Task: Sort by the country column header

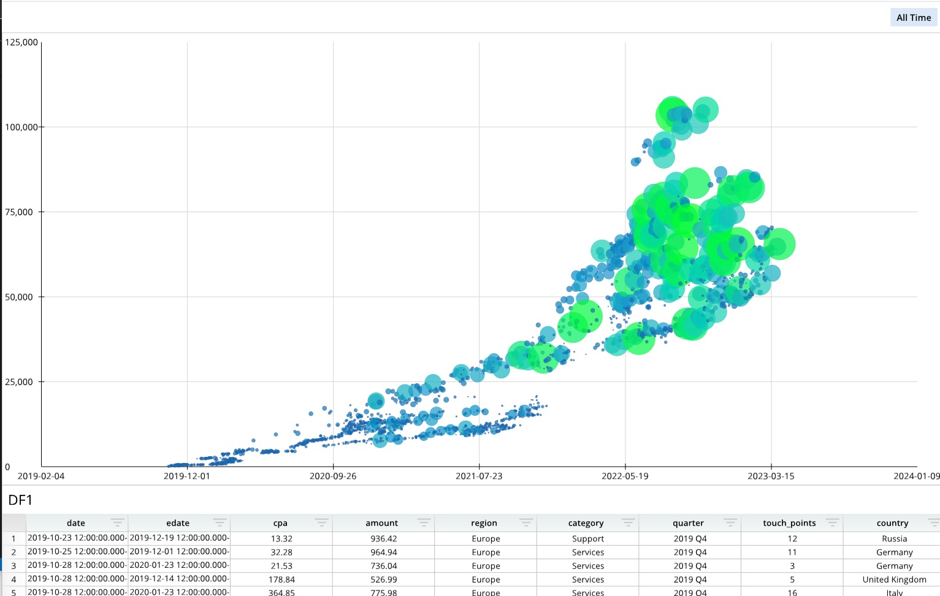Action: pos(893,523)
